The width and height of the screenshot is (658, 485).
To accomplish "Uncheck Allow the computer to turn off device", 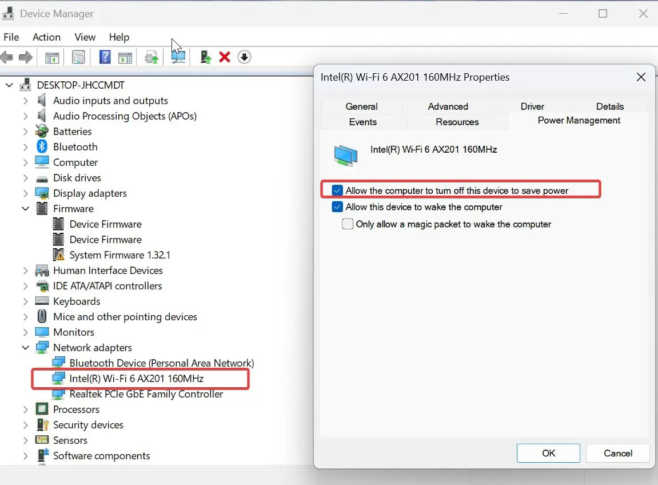I will pyautogui.click(x=337, y=190).
